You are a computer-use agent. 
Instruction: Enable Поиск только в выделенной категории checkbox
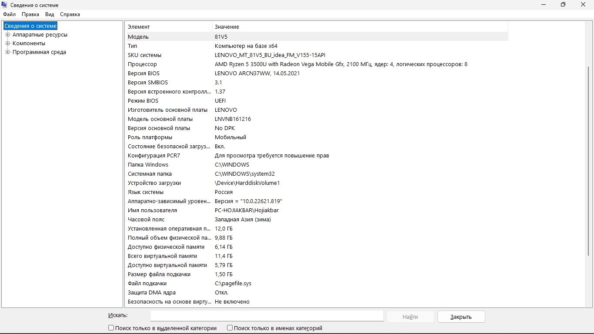(x=111, y=328)
